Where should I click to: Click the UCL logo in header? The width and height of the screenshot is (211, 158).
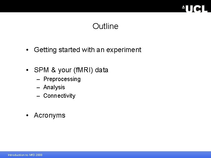point(195,9)
